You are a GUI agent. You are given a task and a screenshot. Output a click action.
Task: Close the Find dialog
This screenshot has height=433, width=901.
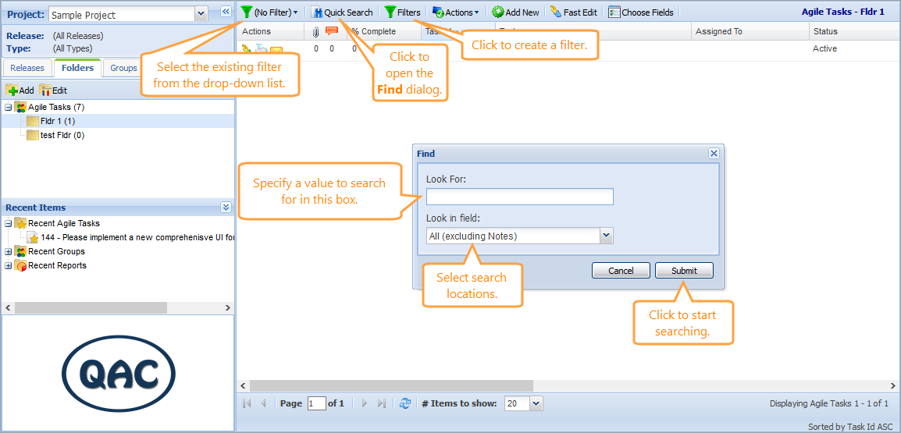(x=714, y=154)
